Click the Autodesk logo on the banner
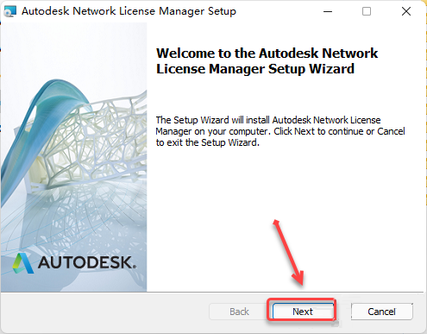This screenshot has height=334, width=427. click(74, 262)
